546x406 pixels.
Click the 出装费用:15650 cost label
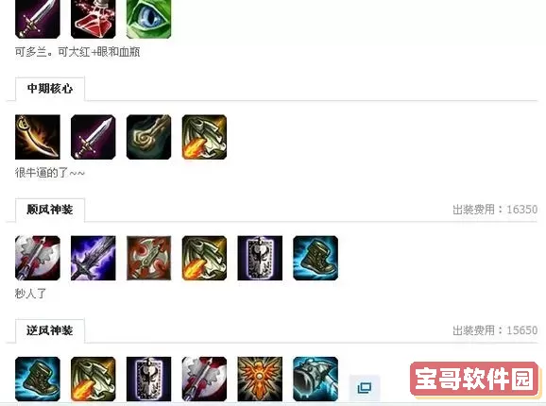pos(495,330)
